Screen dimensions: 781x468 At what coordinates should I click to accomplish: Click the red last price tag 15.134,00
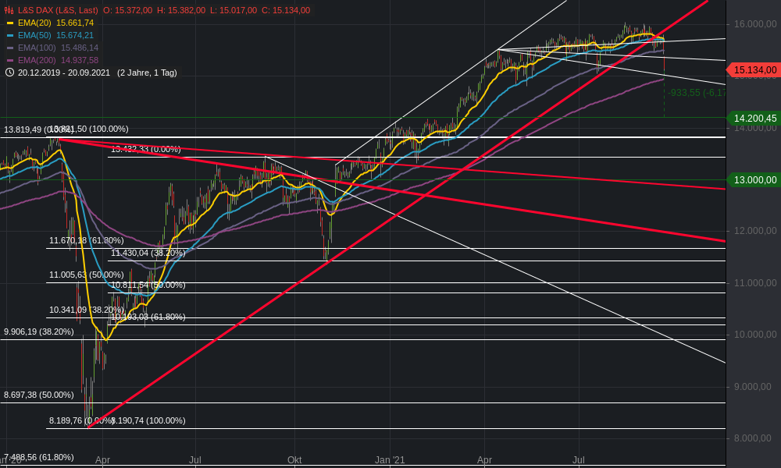point(754,69)
